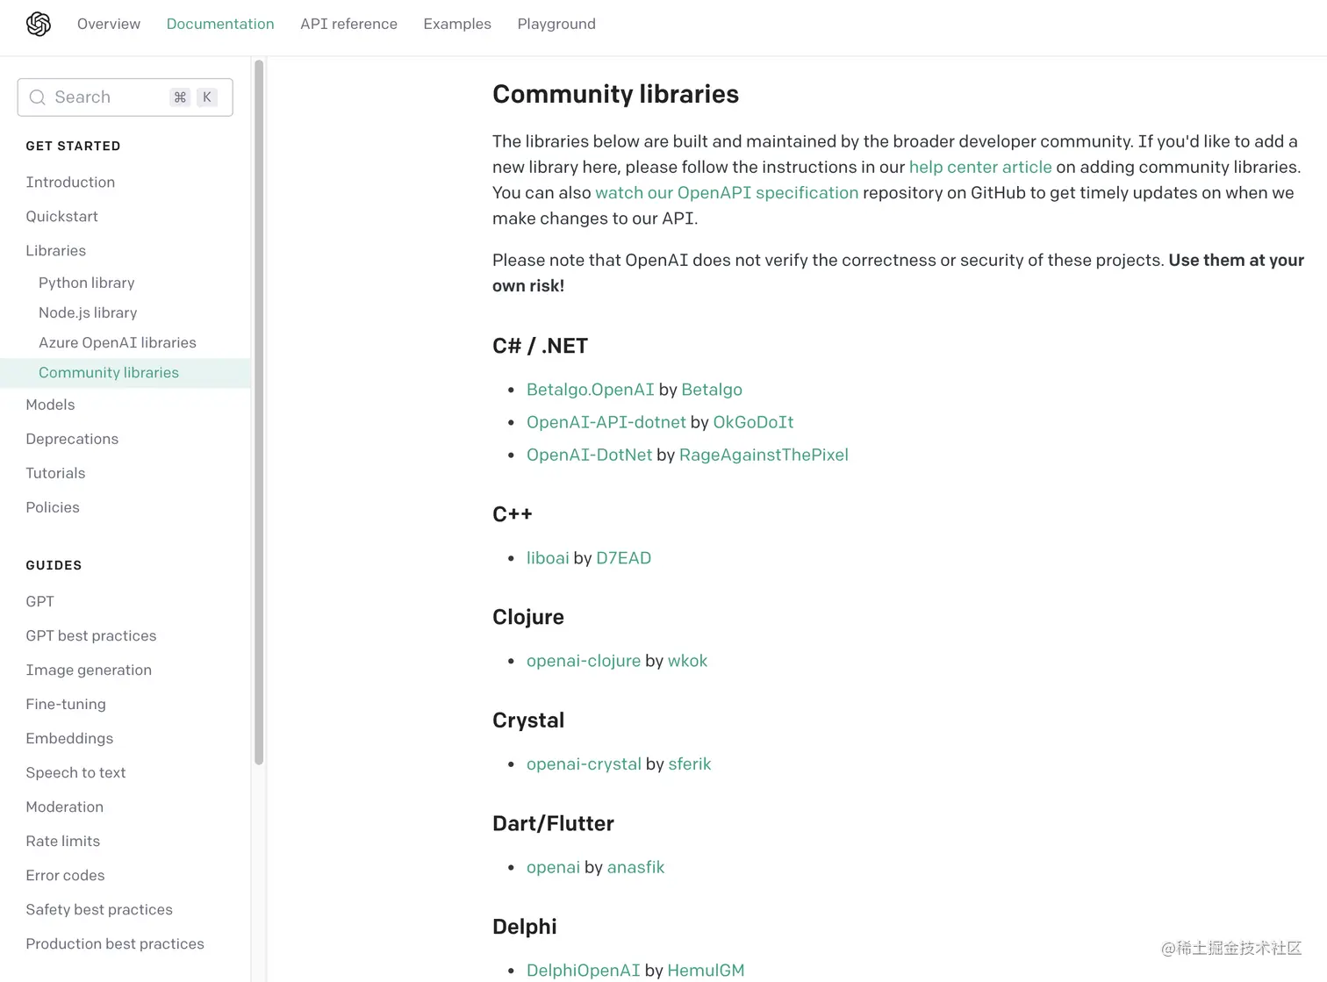Open the GPT guide
1327x982 pixels.
pos(39,601)
